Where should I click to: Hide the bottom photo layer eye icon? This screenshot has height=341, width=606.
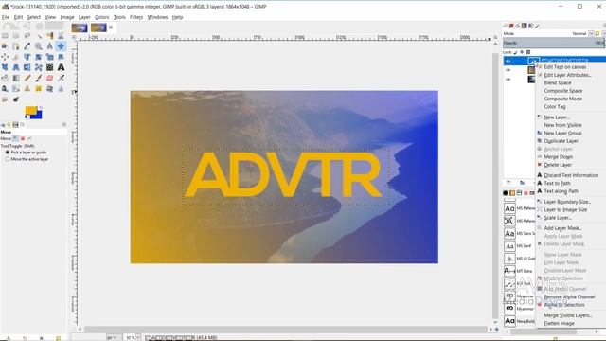point(508,80)
